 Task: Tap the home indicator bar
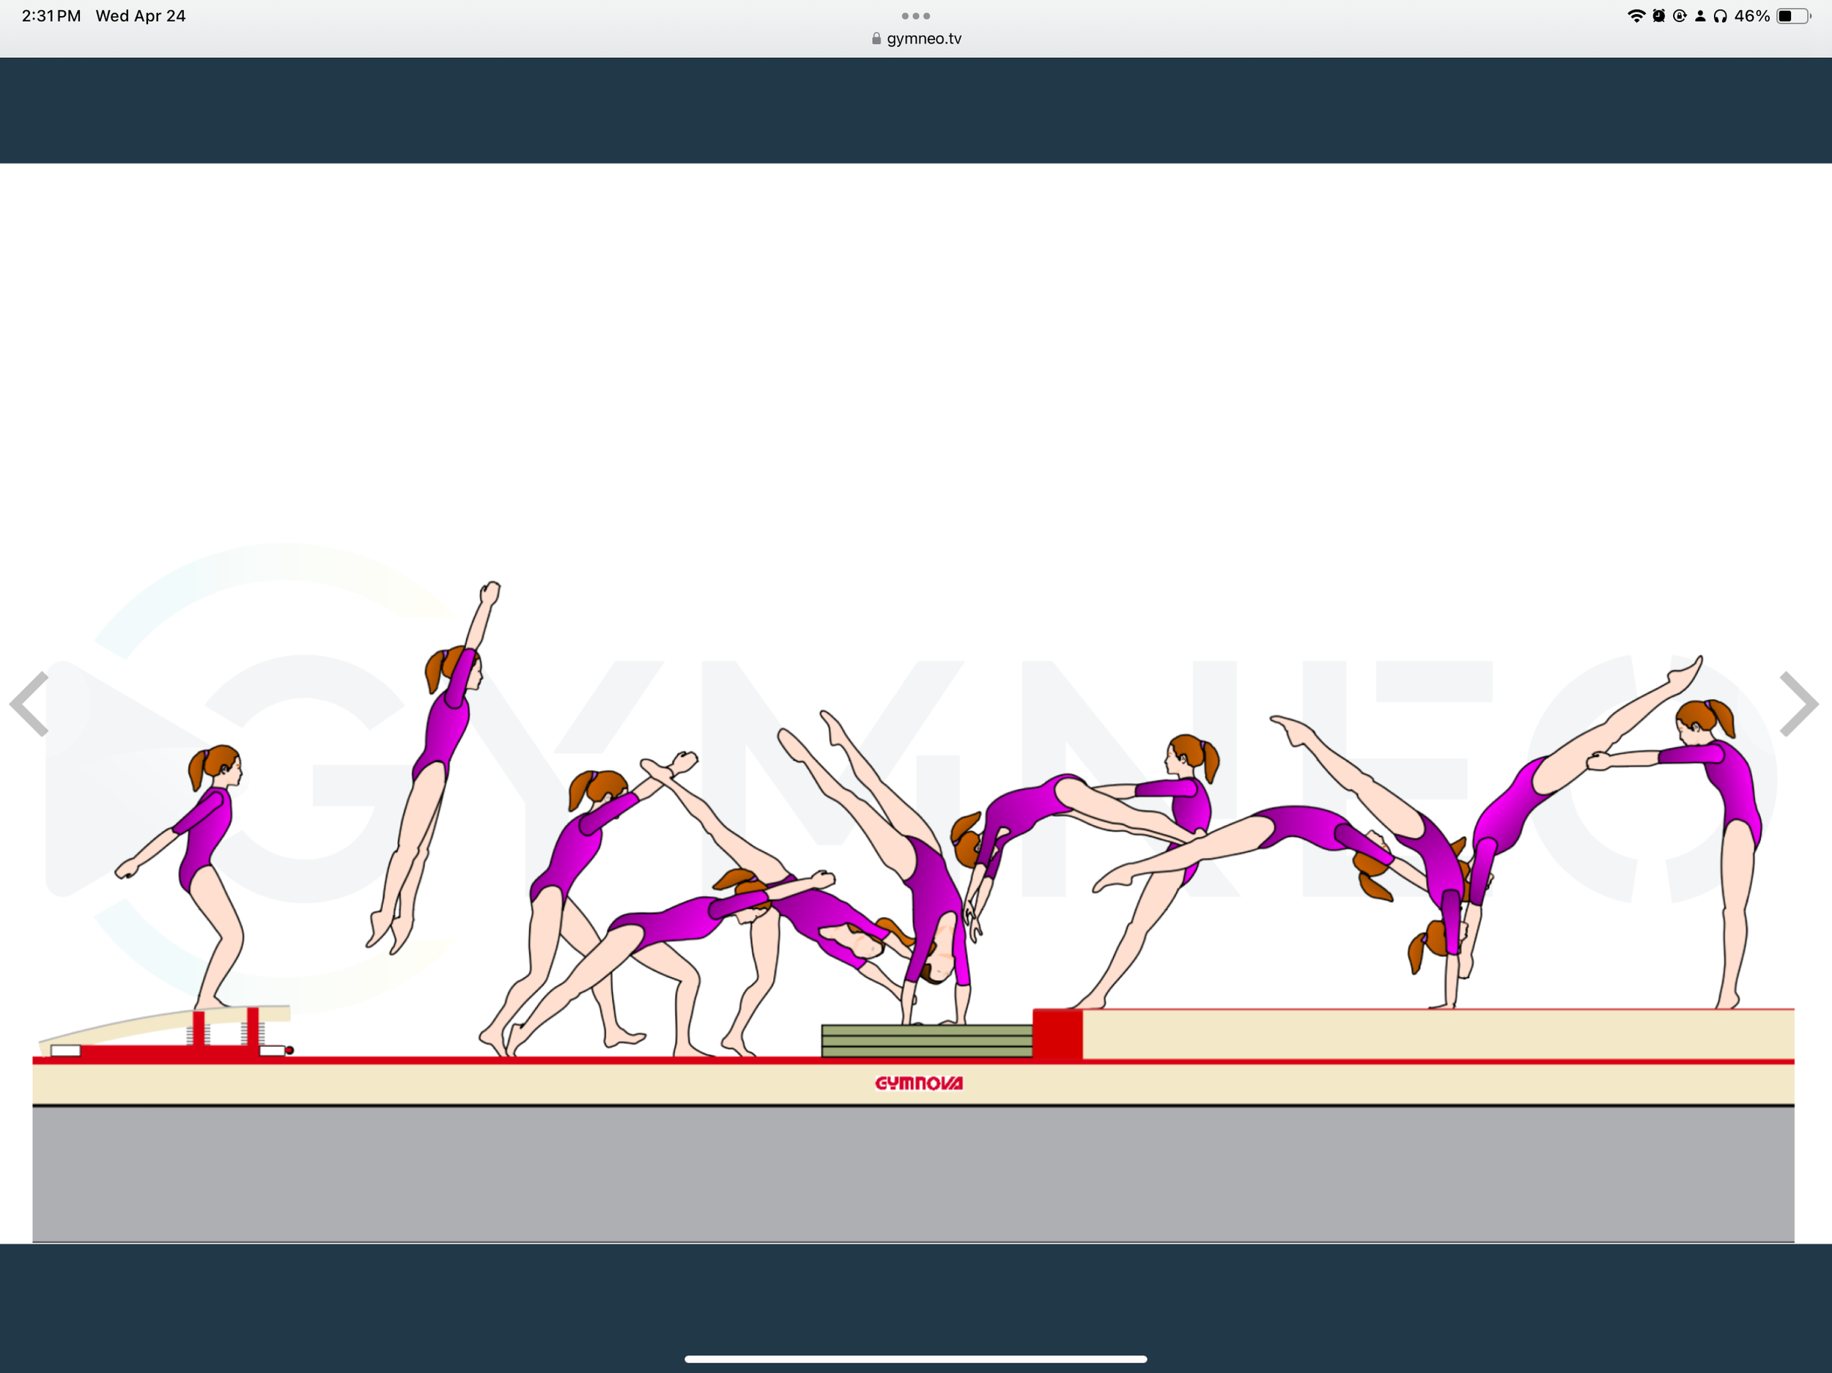(x=916, y=1359)
